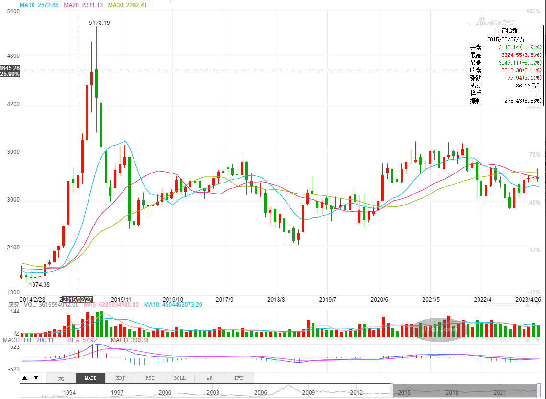Click the 1974.38 low price label
Image resolution: width=546 pixels, height=399 pixels.
click(40, 285)
